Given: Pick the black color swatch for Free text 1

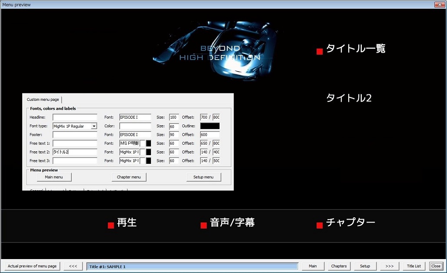Looking at the screenshot, I should (x=149, y=143).
